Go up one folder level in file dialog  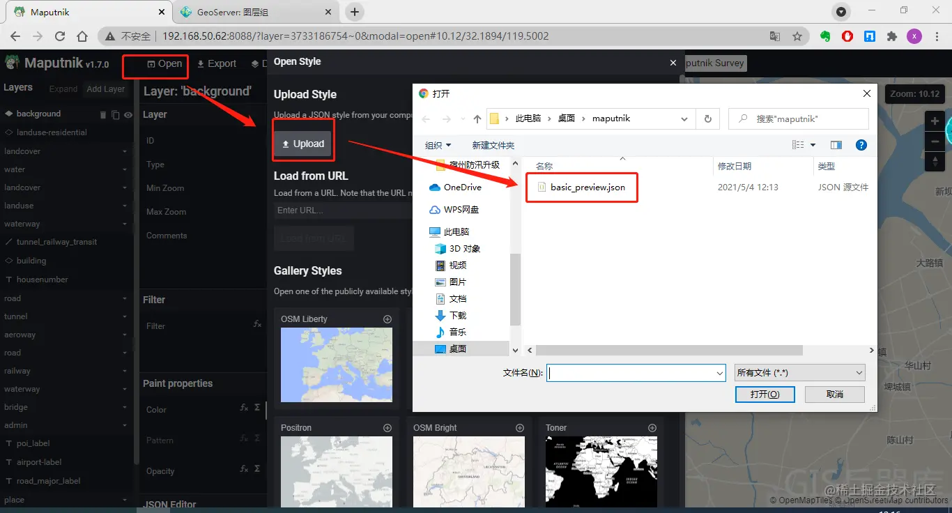(477, 119)
